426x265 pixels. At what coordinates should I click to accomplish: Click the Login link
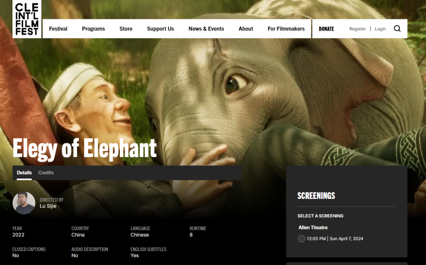click(x=380, y=29)
